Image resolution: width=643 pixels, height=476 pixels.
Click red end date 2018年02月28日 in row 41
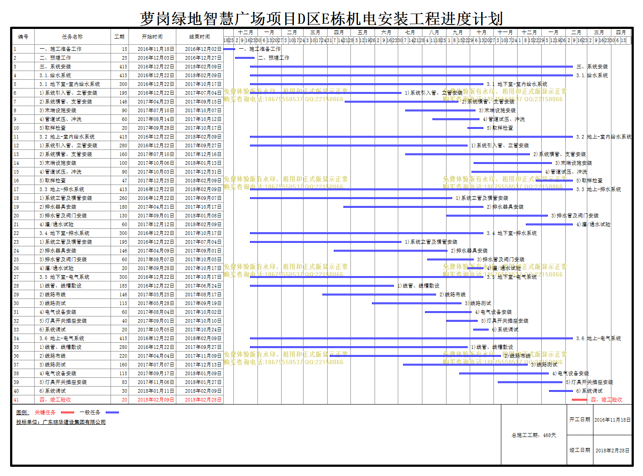point(203,400)
